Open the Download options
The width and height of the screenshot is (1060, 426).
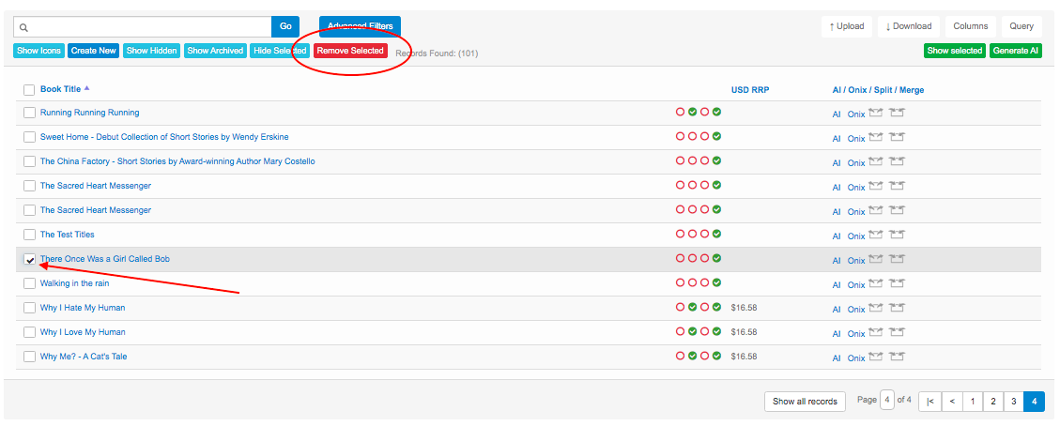908,26
